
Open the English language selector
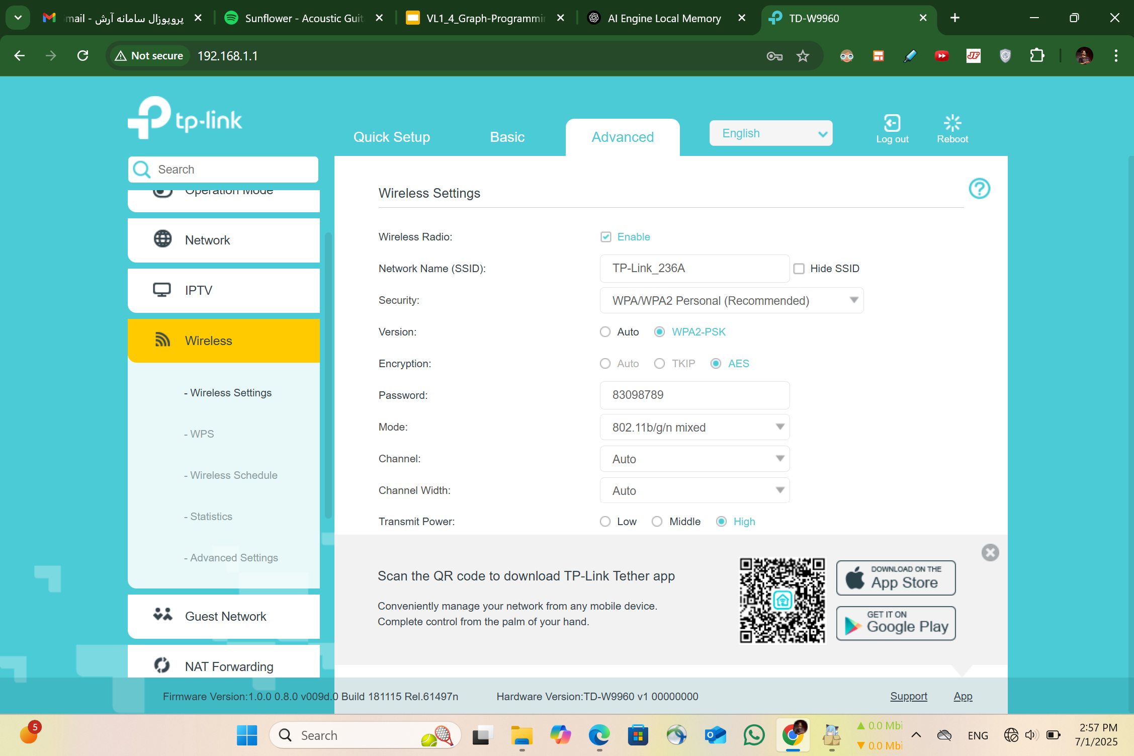point(770,133)
